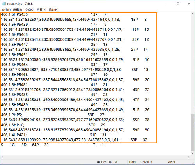Screen dimensions: 195x165
Task: Click the 100% zoom status indicator
Action: coord(133,162)
